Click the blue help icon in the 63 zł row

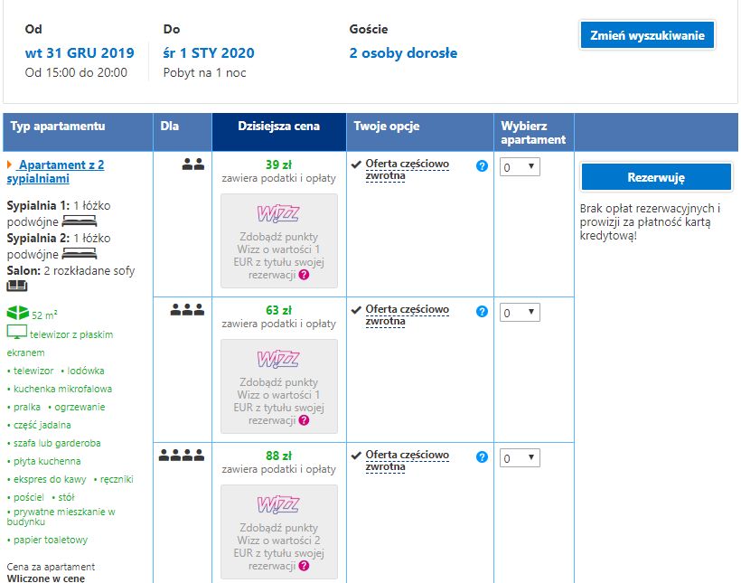pyautogui.click(x=482, y=312)
